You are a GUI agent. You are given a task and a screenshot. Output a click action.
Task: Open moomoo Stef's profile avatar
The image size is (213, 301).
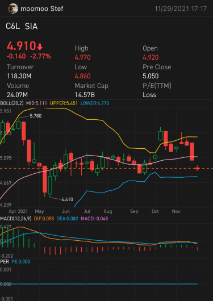pos(13,9)
